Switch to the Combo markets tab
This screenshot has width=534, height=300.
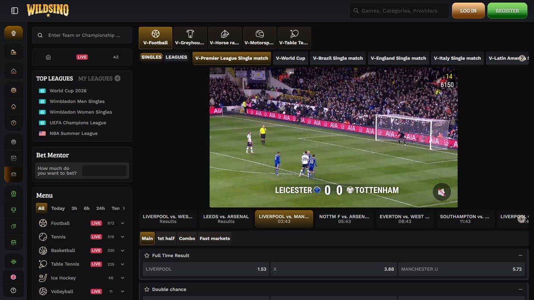point(187,239)
